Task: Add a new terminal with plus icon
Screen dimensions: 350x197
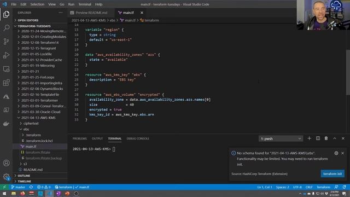Action: pos(309,138)
